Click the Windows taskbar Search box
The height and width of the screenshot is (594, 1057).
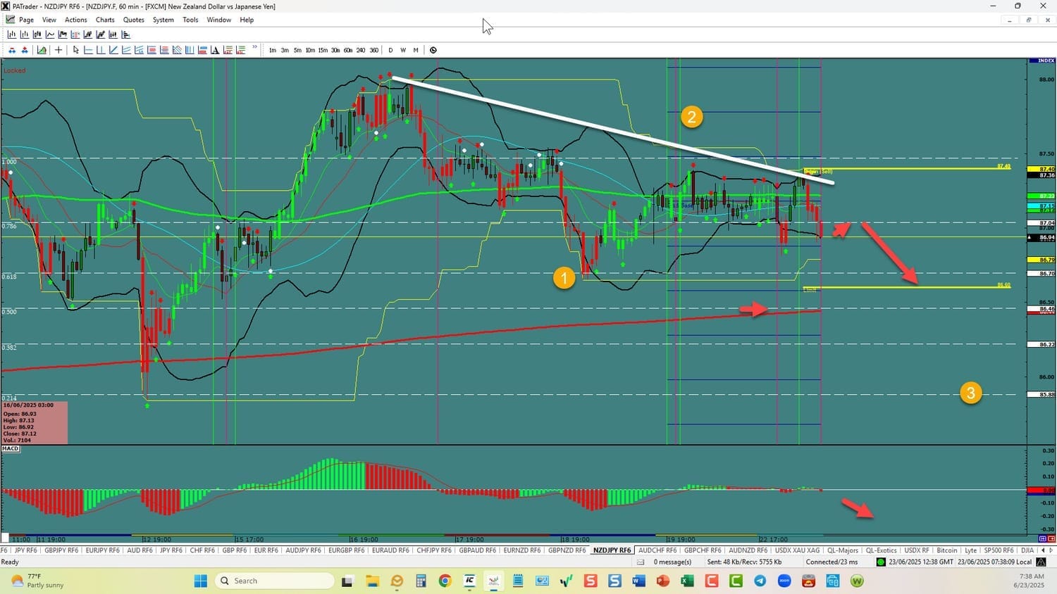[275, 581]
